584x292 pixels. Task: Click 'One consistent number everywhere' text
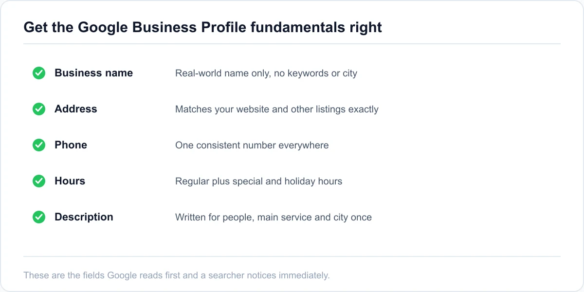pos(252,146)
